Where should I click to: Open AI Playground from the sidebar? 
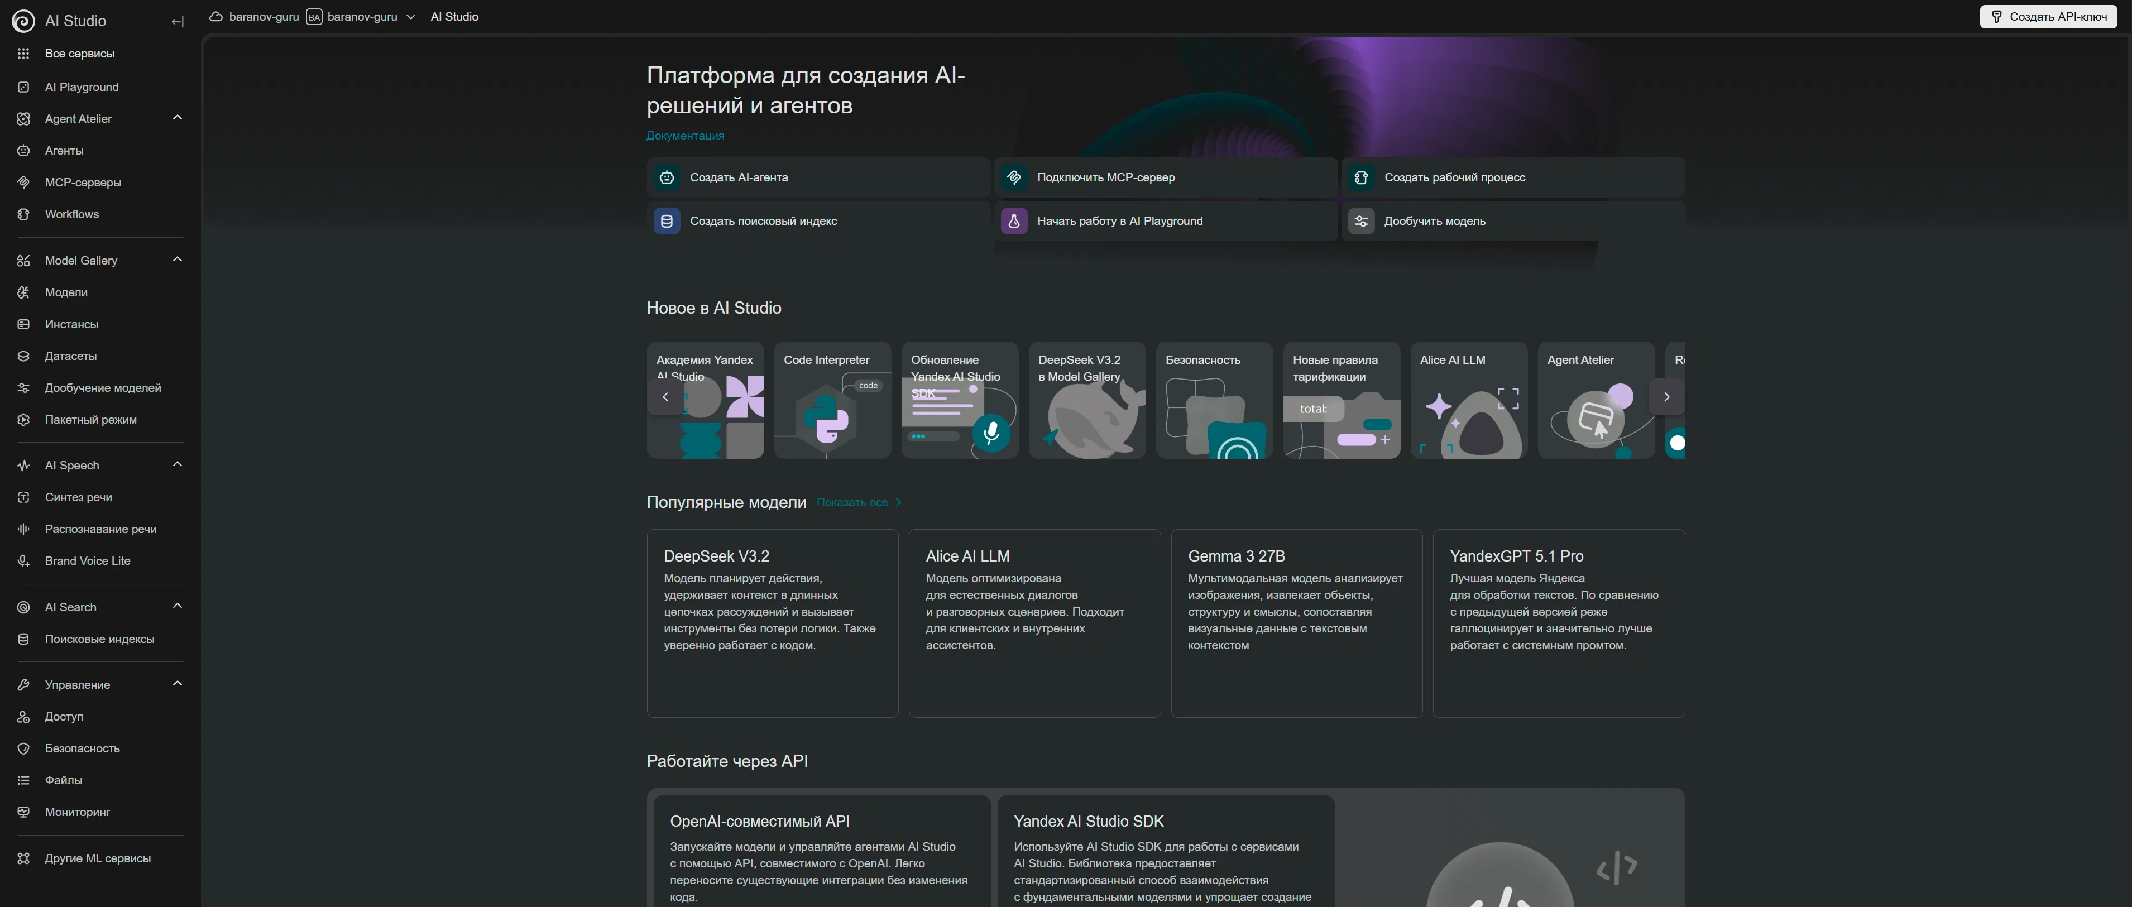[100, 87]
